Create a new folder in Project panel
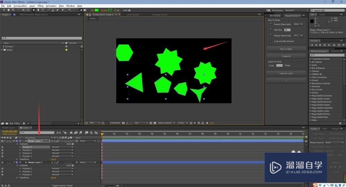Viewport: 346px width, 187px height. (7, 123)
